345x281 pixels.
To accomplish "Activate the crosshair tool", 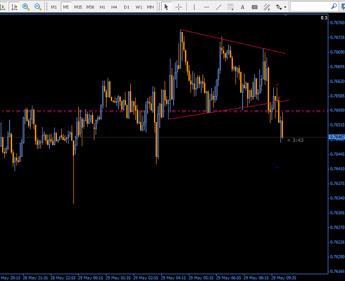I will 179,7.
